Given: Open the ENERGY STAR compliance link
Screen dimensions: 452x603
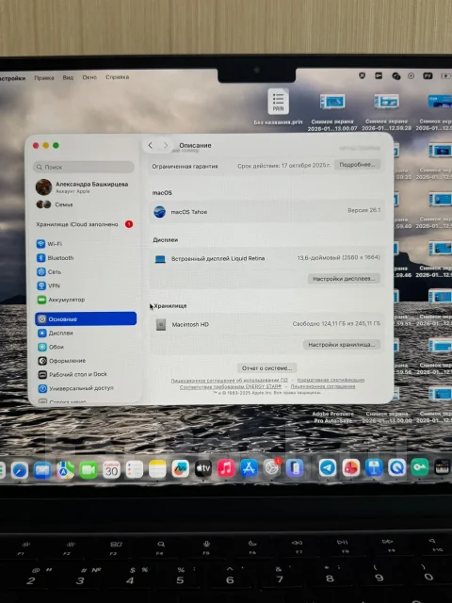Looking at the screenshot, I should point(230,386).
